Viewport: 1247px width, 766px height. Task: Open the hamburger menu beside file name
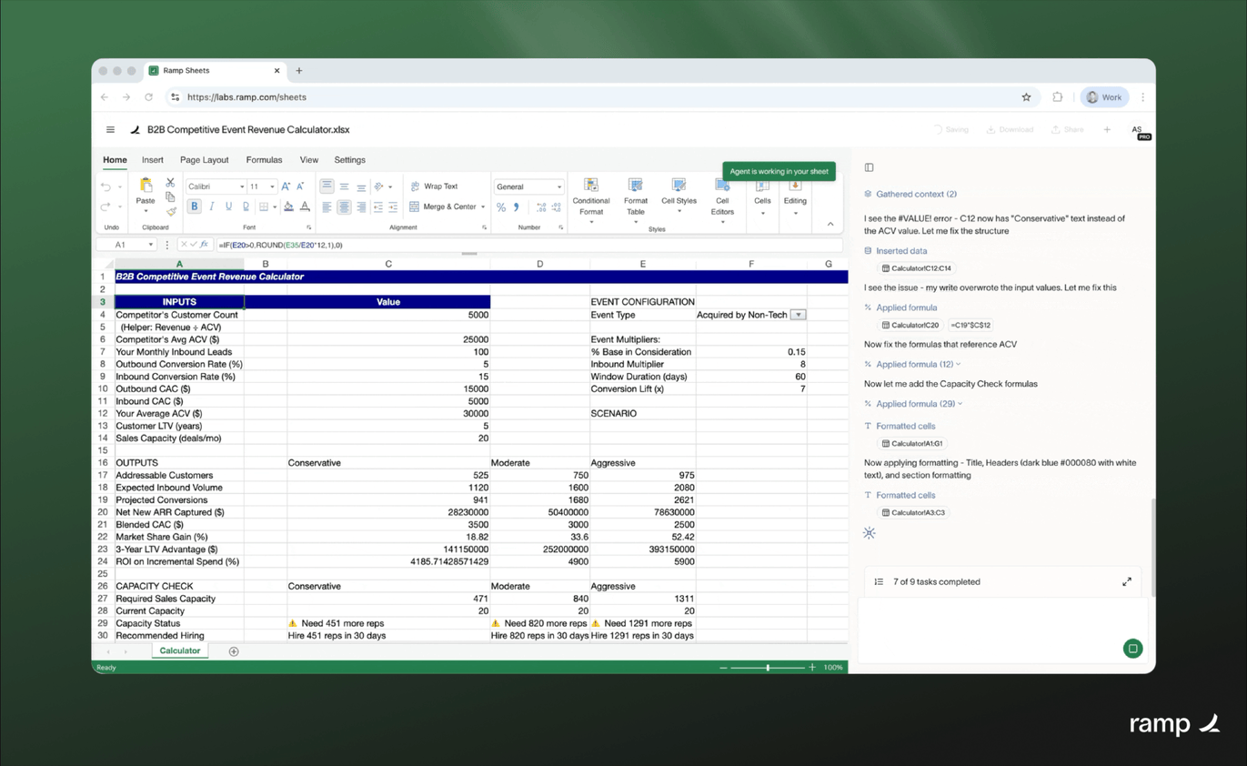[x=110, y=130]
